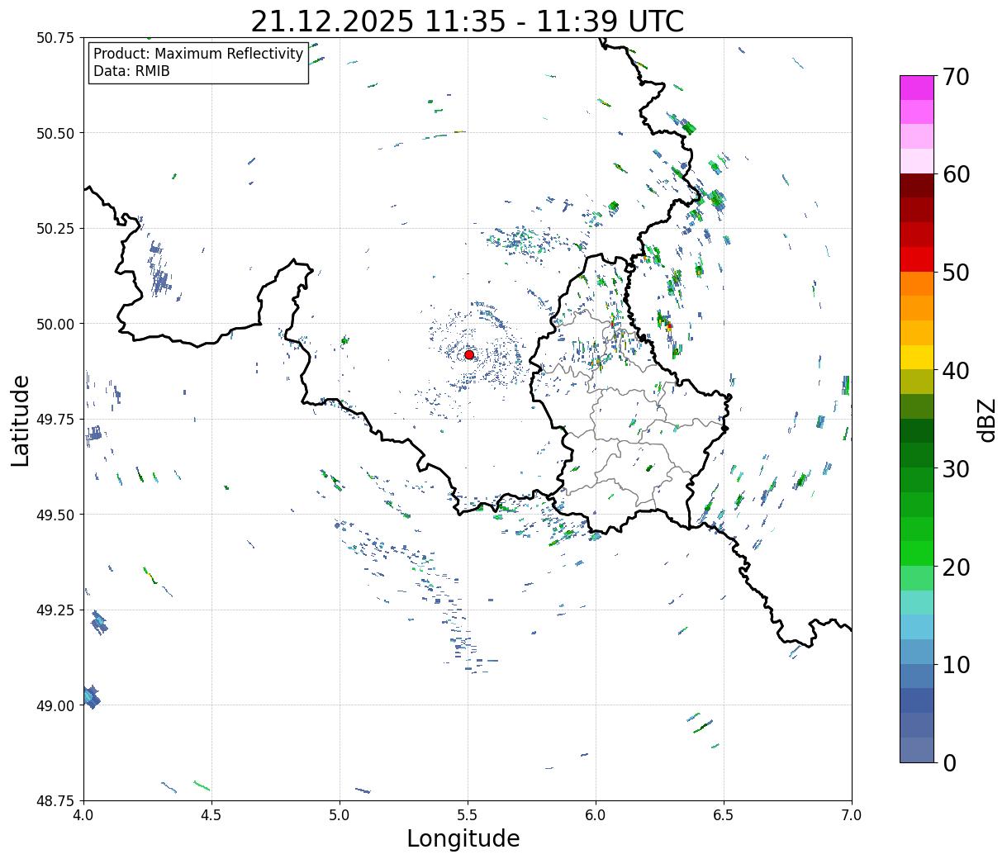Viewport: 1007px width, 859px height.
Task: Click the red radar site marker
Action: 469,354
